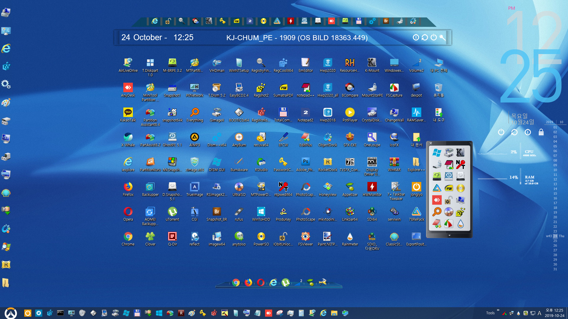Select date 24 in calendar column
The width and height of the screenshot is (568, 319).
555,236
